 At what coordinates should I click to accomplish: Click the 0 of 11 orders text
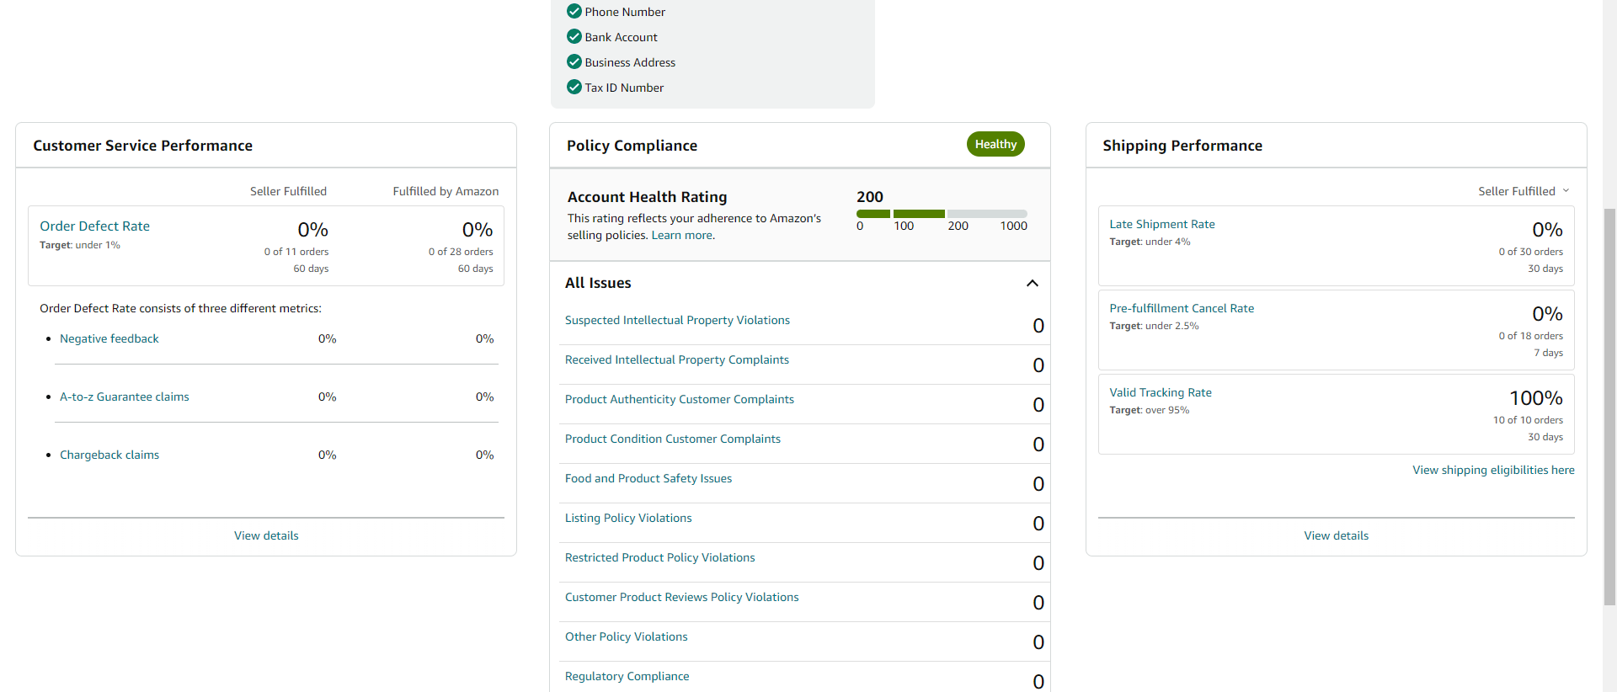296,252
